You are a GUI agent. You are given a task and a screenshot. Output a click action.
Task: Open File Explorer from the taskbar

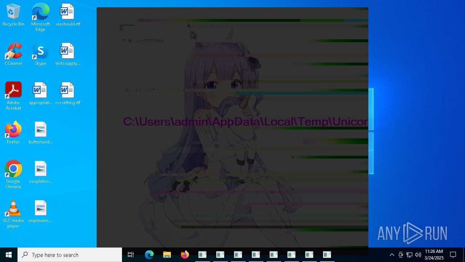pyautogui.click(x=167, y=255)
